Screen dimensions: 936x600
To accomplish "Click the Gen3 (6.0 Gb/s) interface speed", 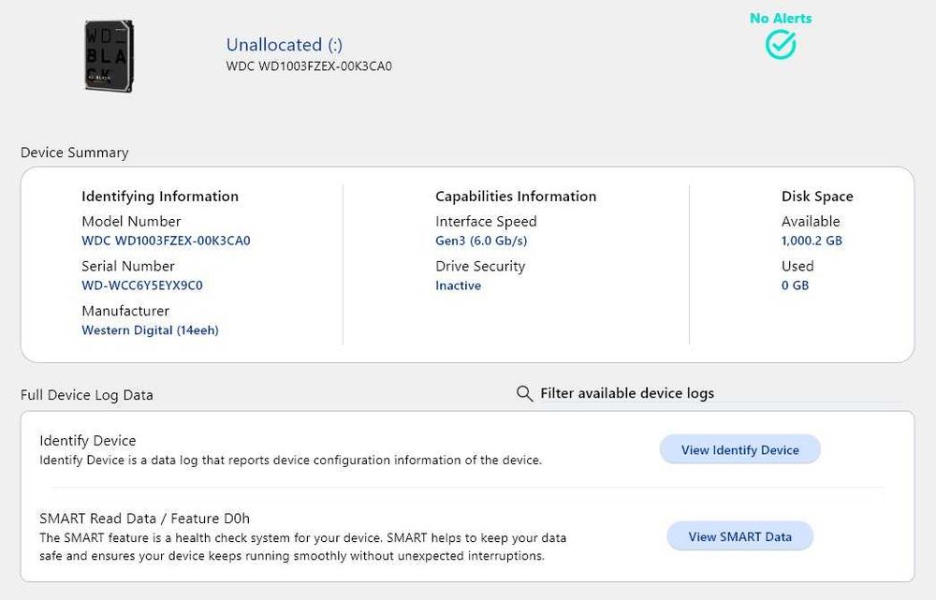I will [x=481, y=241].
